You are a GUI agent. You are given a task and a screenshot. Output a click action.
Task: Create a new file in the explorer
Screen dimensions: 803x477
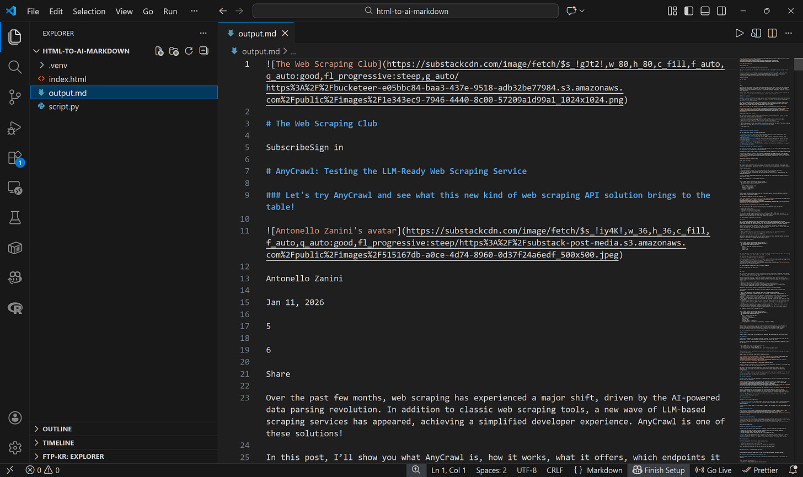[159, 51]
